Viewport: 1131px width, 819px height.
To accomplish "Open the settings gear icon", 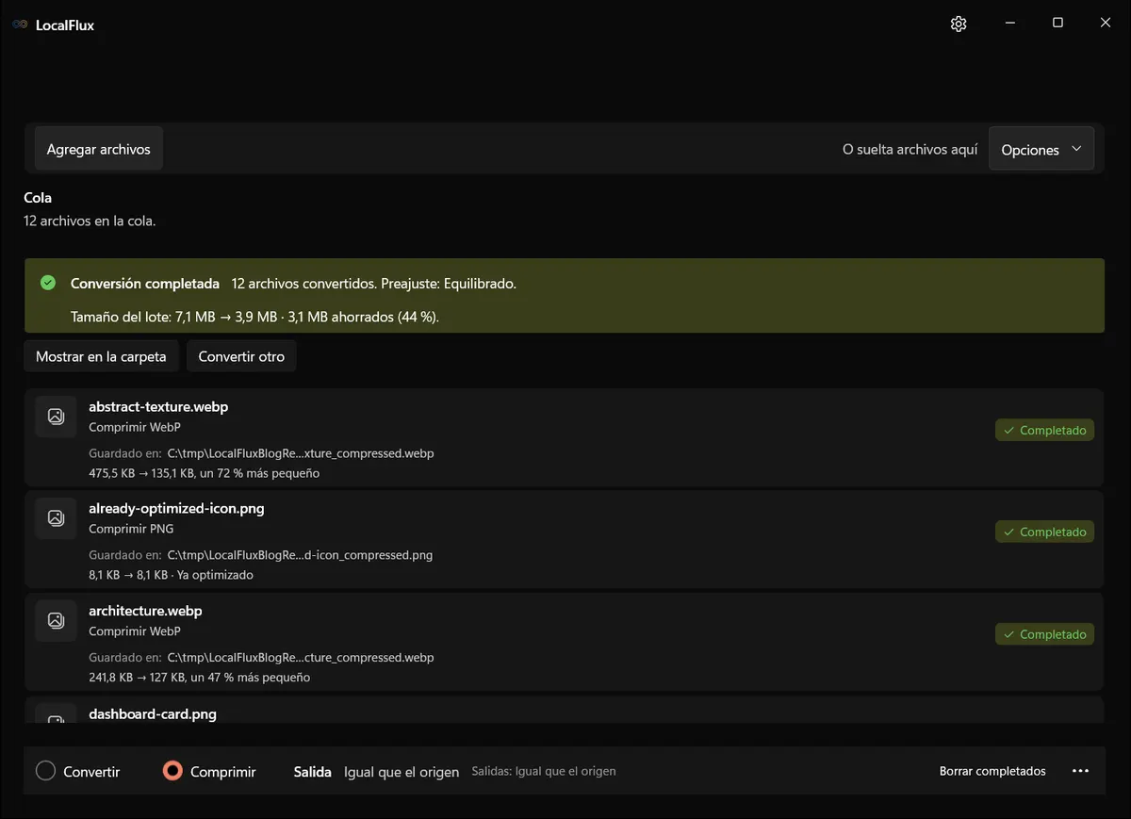I will 959,24.
